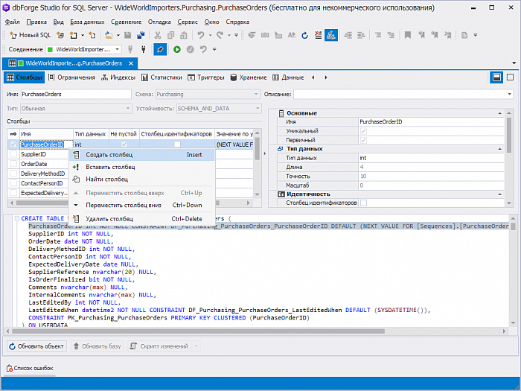
Task: Click the single pane layout icon
Action: 510,77
